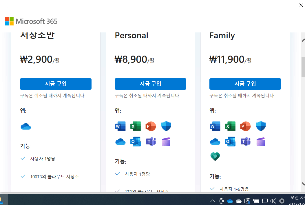Buy the ₩2,900 plan with 지금 구입
Screen dimensions: 305x205
click(x=56, y=84)
